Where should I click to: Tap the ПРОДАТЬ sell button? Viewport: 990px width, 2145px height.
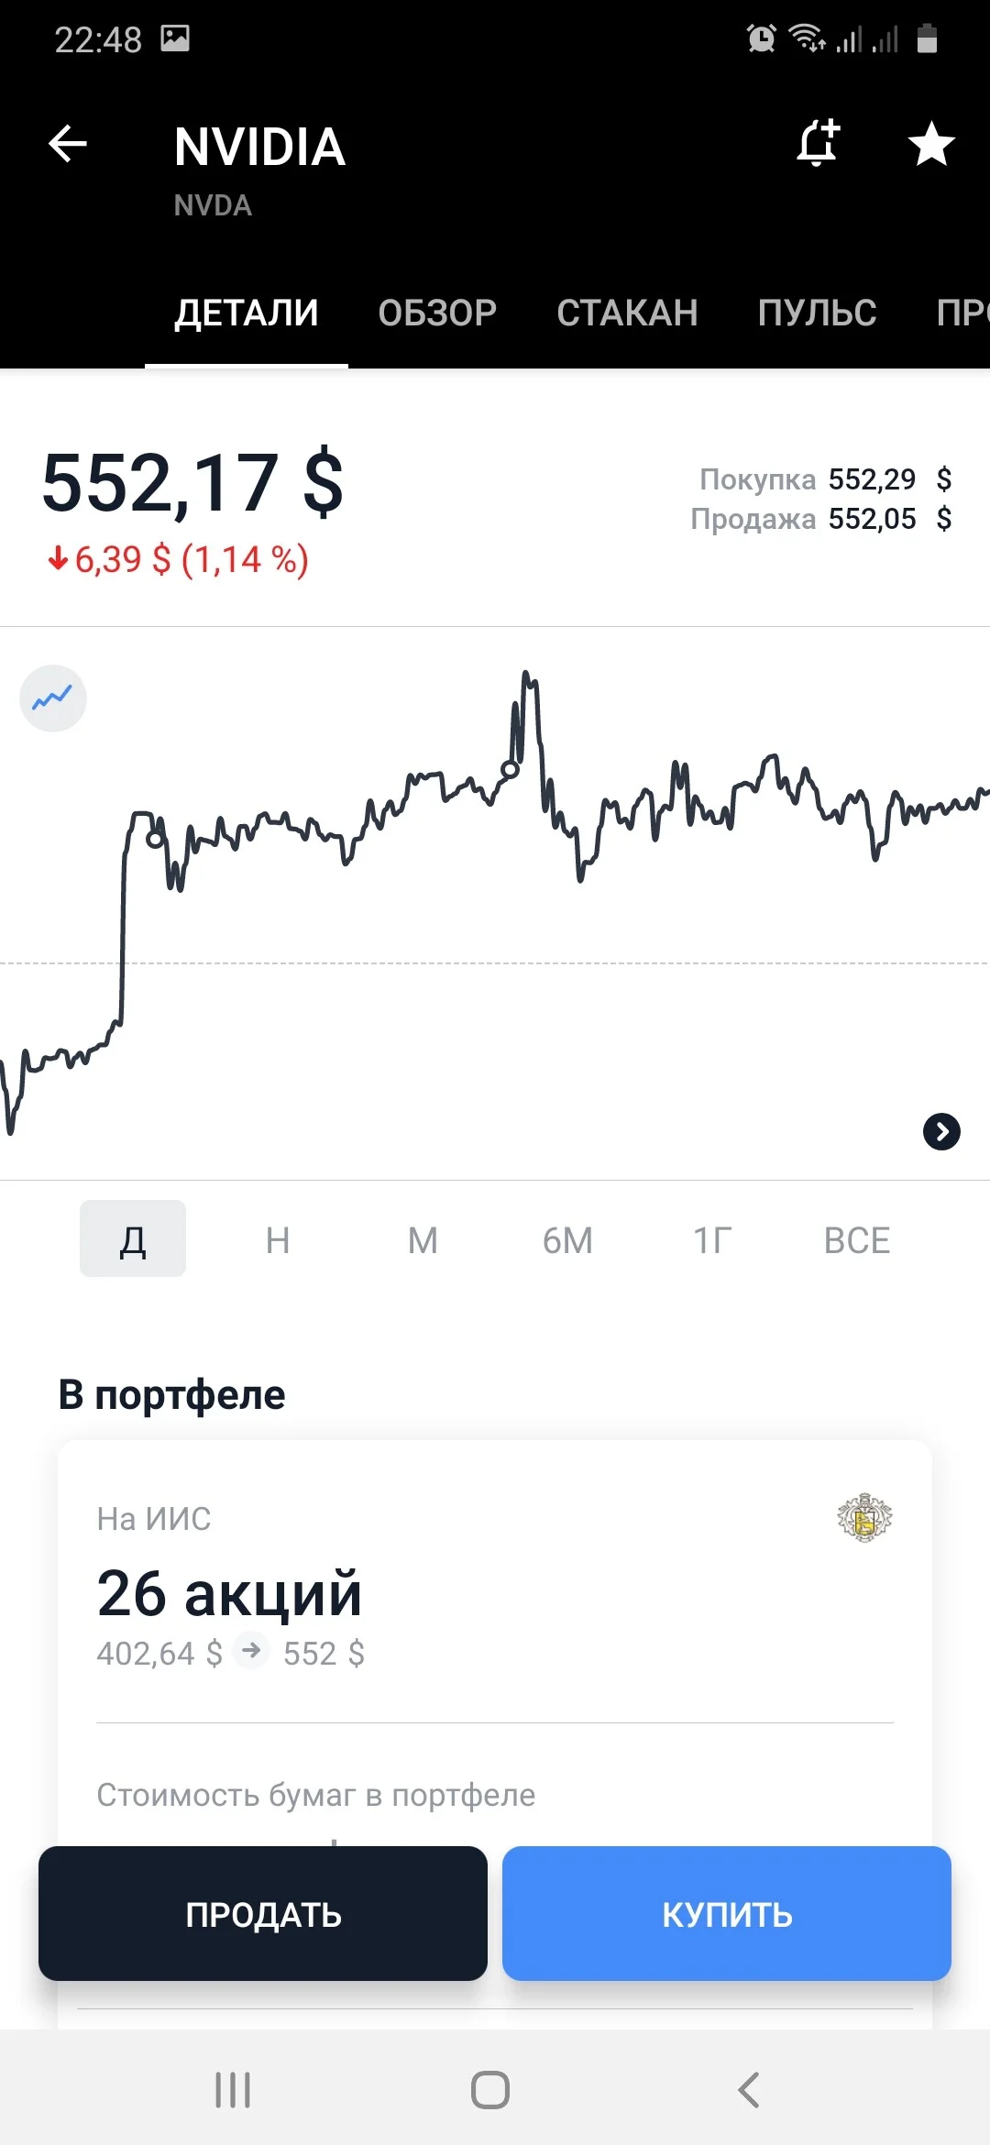click(x=263, y=1913)
